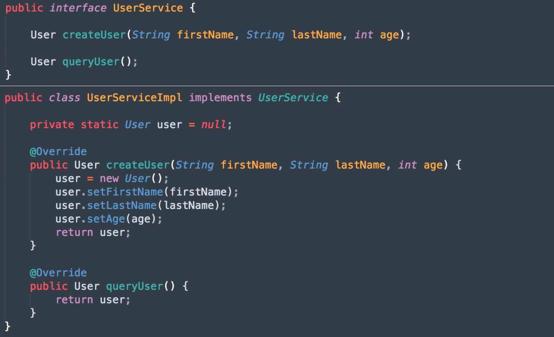The height and width of the screenshot is (337, 554).
Task: Select the 'null' value
Action: (x=214, y=125)
